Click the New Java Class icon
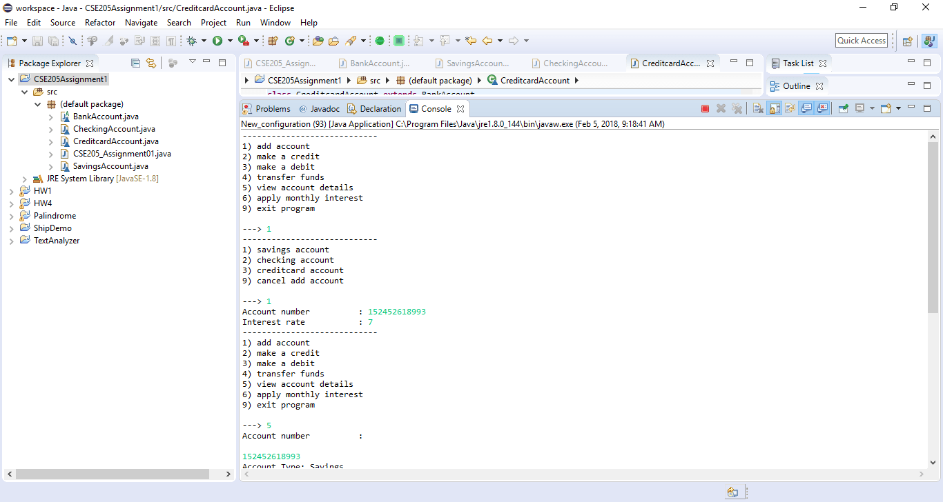Screen dimensions: 943x502 pos(290,41)
